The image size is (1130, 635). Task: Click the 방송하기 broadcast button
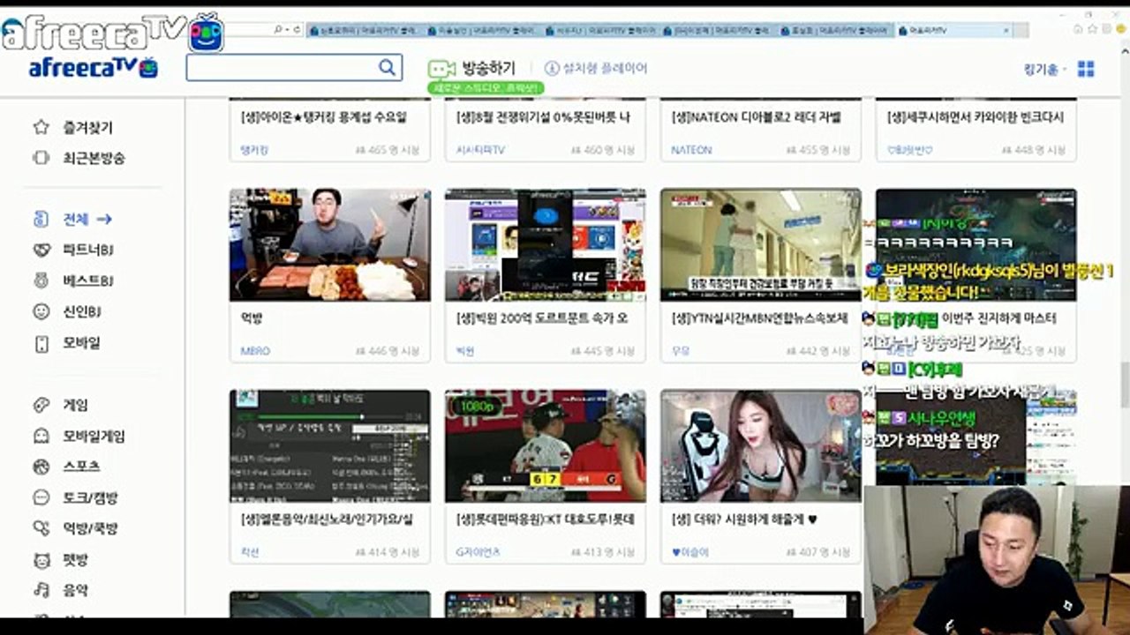coord(472,68)
